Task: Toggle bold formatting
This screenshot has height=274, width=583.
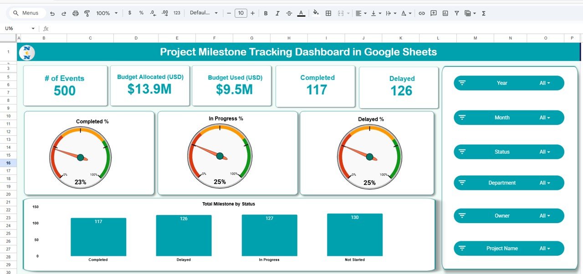Action: [266, 13]
